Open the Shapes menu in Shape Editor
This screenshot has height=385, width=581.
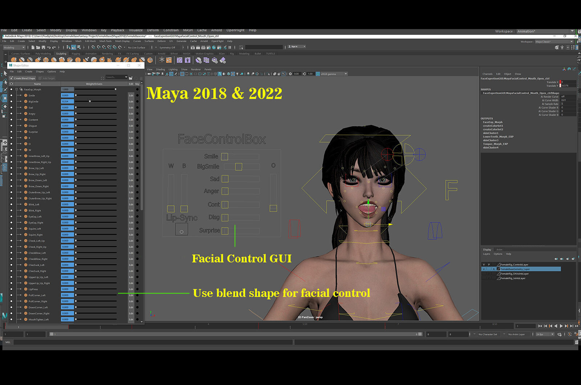(x=40, y=72)
